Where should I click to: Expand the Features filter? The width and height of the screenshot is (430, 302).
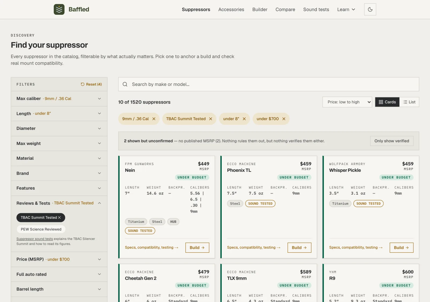tap(59, 188)
